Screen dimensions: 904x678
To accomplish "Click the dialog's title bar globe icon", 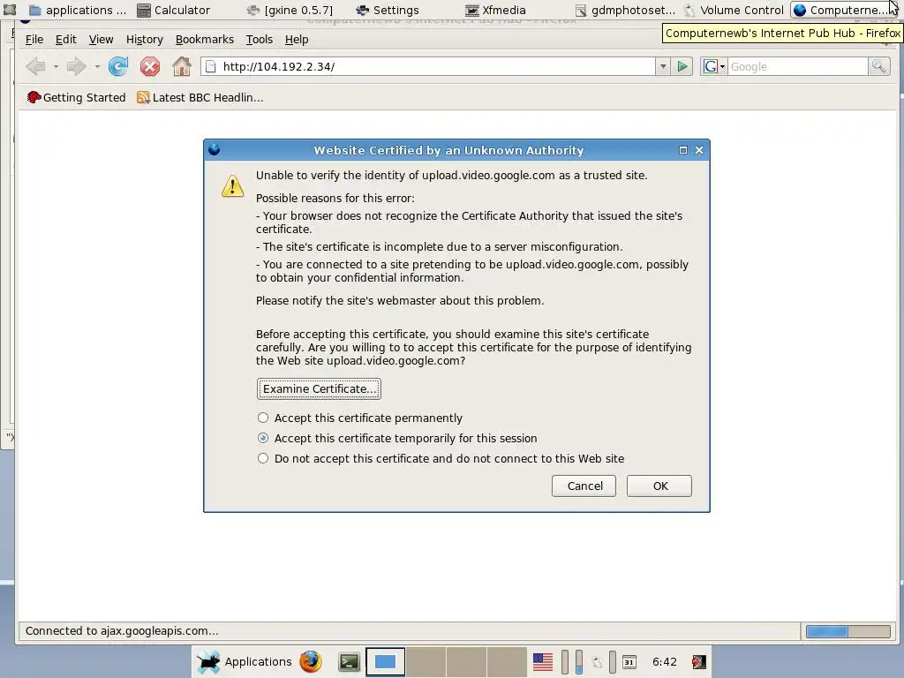I will pos(214,150).
